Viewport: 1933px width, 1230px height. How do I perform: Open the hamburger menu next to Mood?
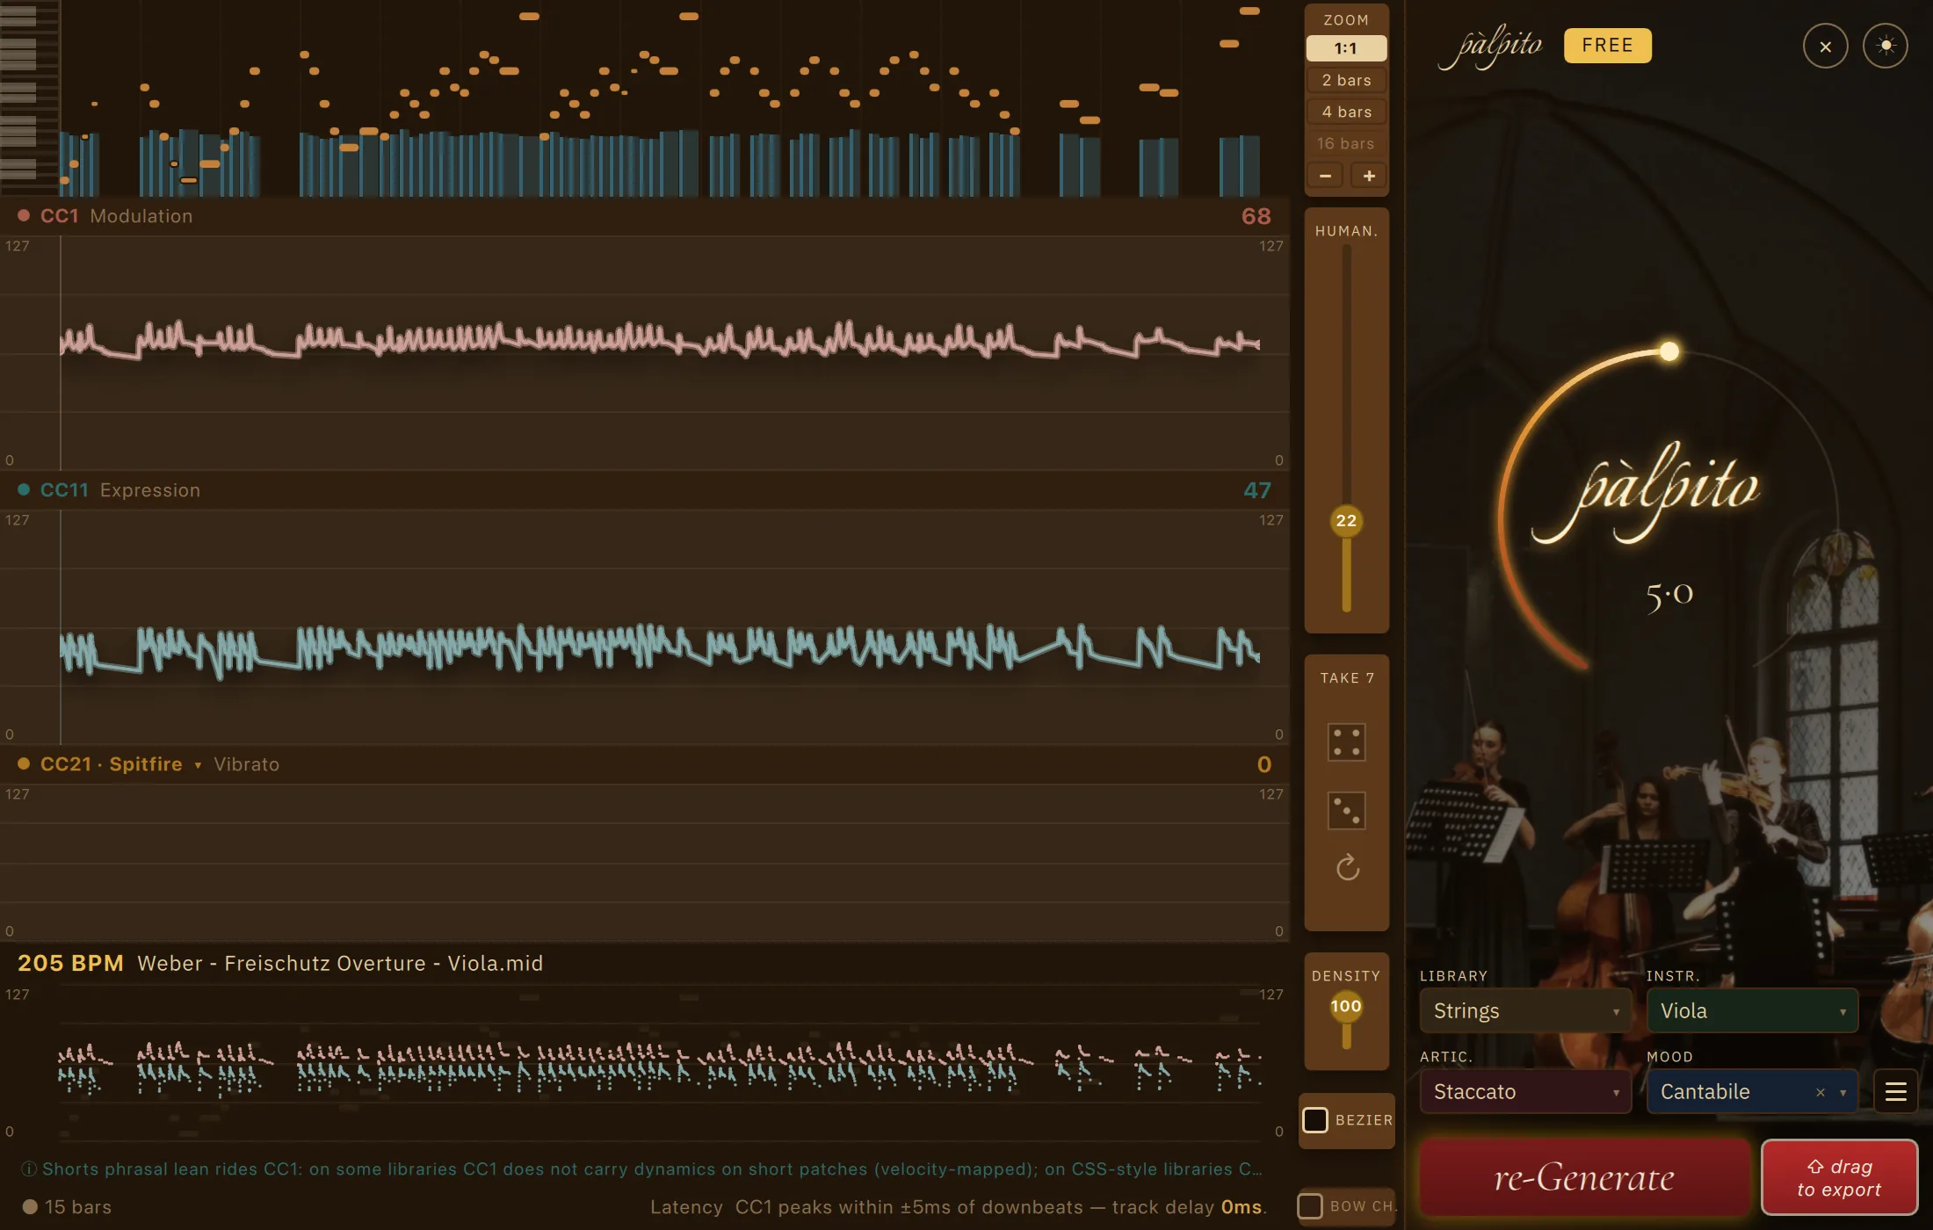point(1895,1092)
